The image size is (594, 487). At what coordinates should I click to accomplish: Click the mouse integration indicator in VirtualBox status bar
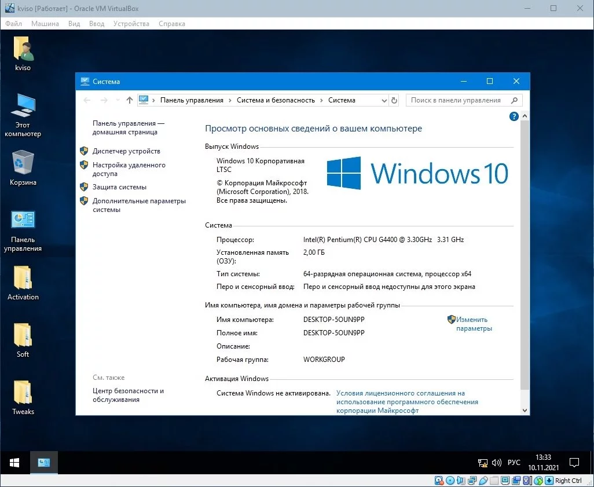(538, 481)
